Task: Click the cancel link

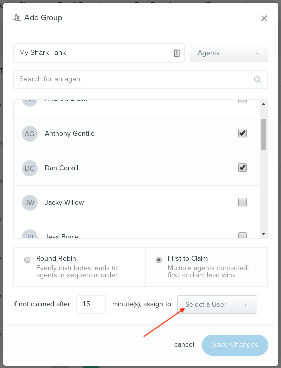Action: [184, 345]
